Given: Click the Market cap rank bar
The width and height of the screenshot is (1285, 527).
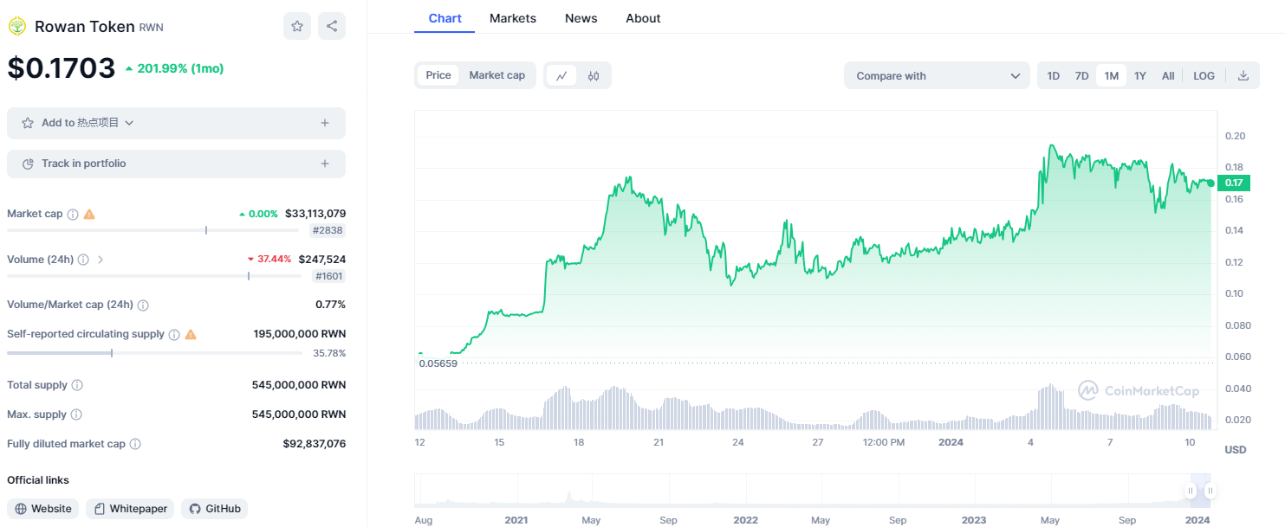Looking at the screenshot, I should click(x=153, y=230).
